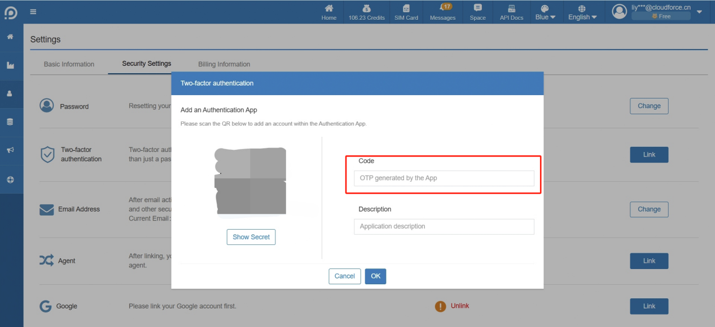This screenshot has width=715, height=327.
Task: Click the Email Address envelope icon
Action: coord(47,209)
